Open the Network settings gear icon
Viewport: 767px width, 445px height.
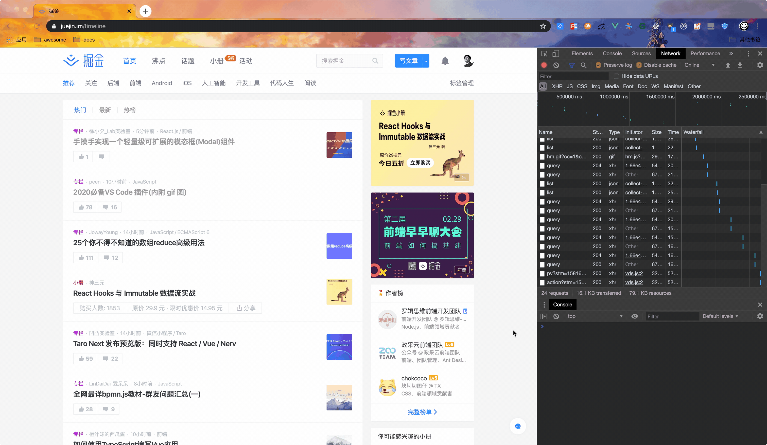pos(760,65)
